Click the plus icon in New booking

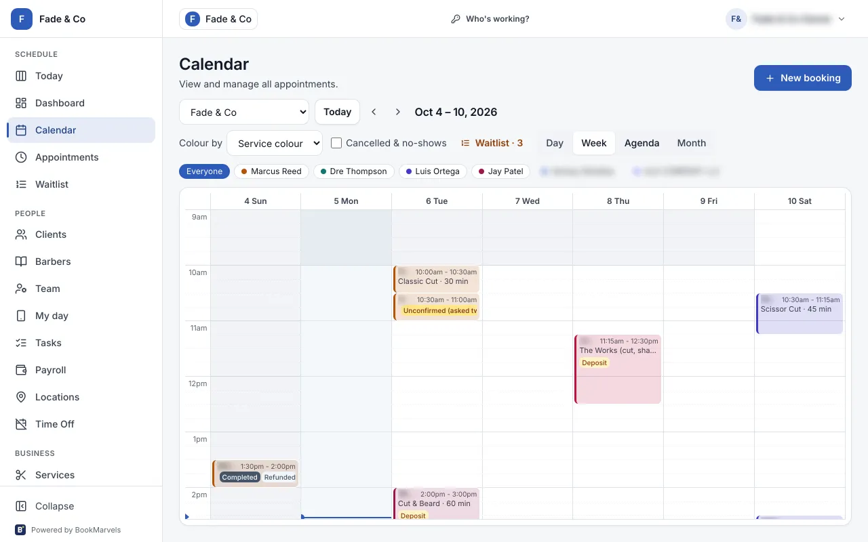click(x=770, y=78)
